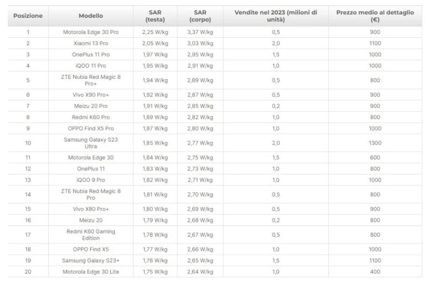Click the "Vendite nel 2023" column header
The height and width of the screenshot is (283, 439).
(x=275, y=16)
